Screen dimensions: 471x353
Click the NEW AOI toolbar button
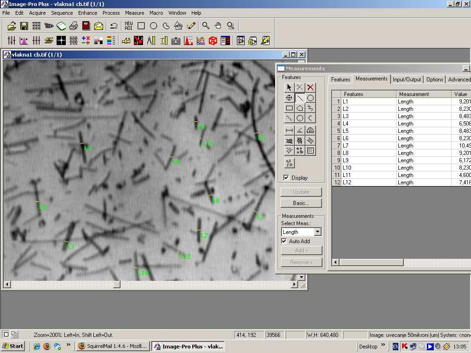click(x=129, y=26)
